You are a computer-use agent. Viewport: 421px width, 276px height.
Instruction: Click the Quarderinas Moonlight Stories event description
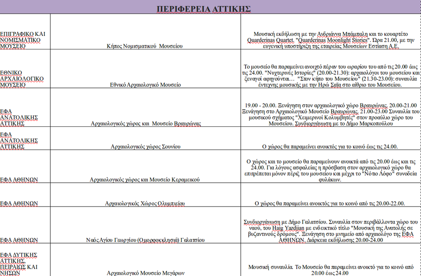coord(331,40)
